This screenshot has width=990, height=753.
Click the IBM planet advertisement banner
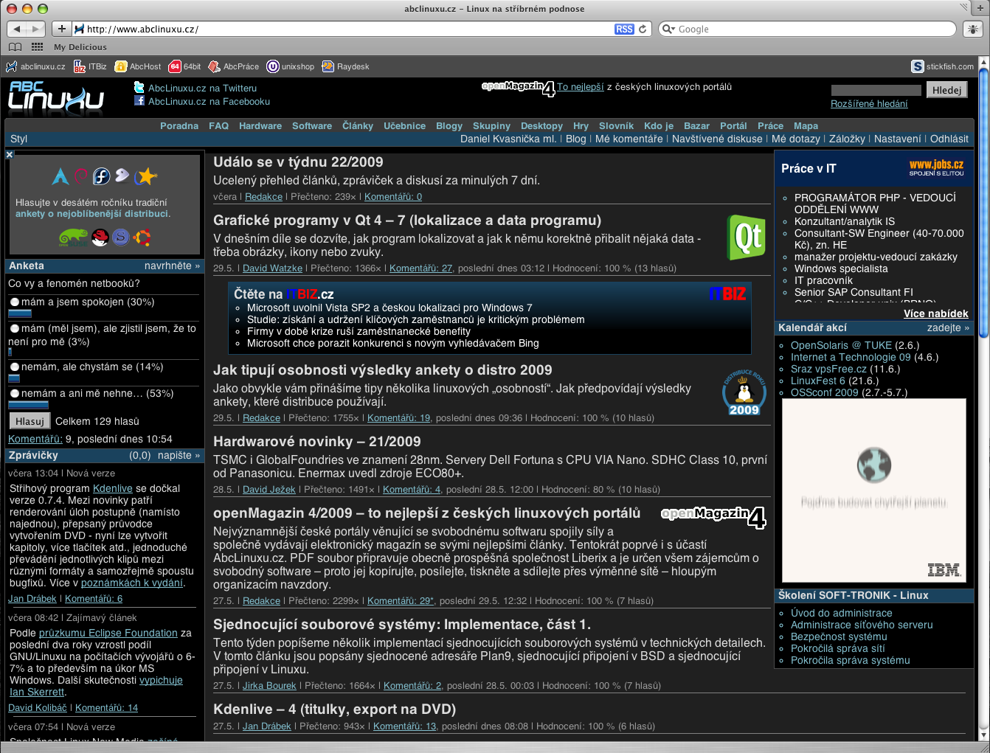pyautogui.click(x=873, y=490)
